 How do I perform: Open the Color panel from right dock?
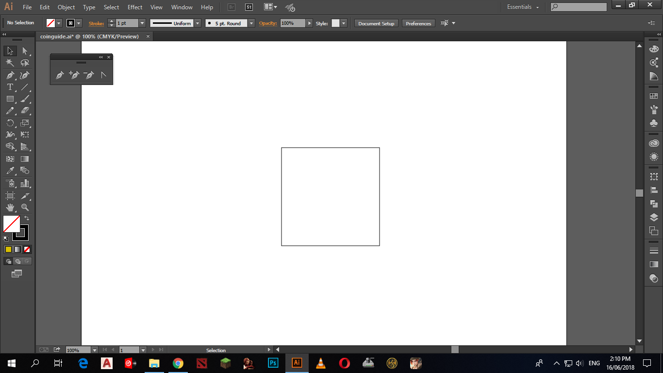pos(654,49)
